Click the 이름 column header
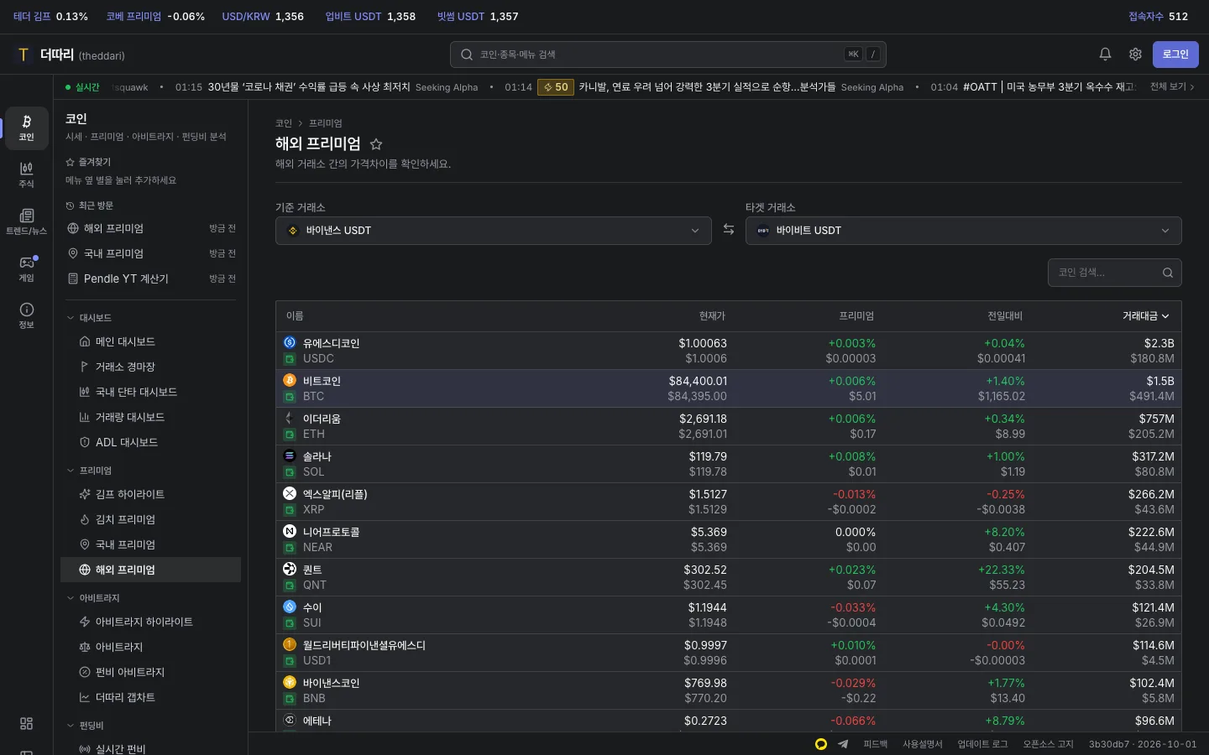The image size is (1209, 755). point(295,316)
